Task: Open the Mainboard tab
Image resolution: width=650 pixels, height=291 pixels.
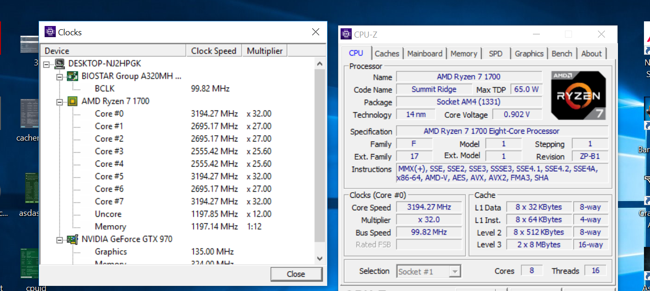Action: coord(425,54)
